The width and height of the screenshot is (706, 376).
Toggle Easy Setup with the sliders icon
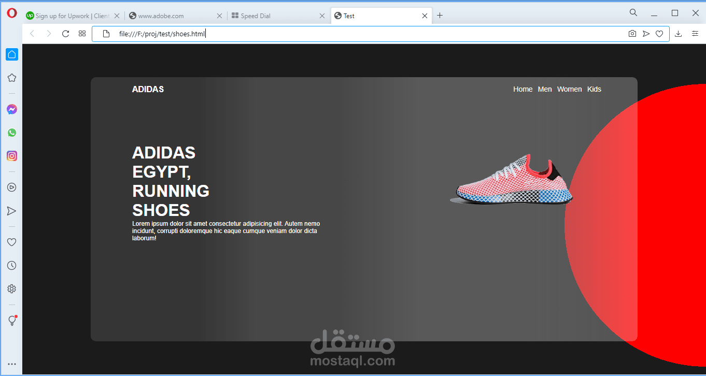[x=695, y=33]
